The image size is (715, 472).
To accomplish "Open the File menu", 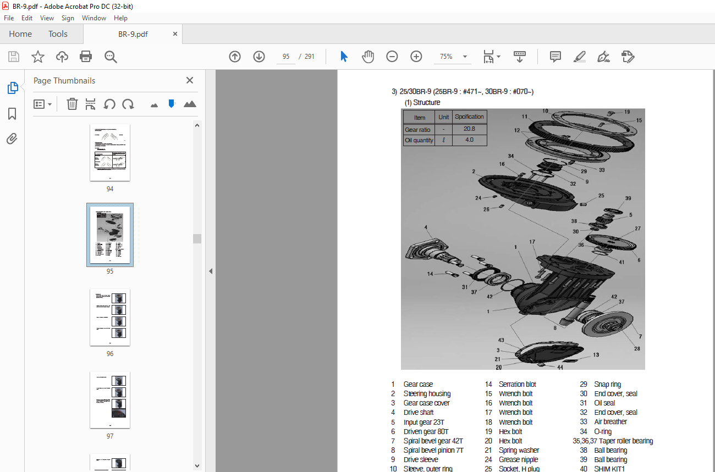I will (x=9, y=18).
